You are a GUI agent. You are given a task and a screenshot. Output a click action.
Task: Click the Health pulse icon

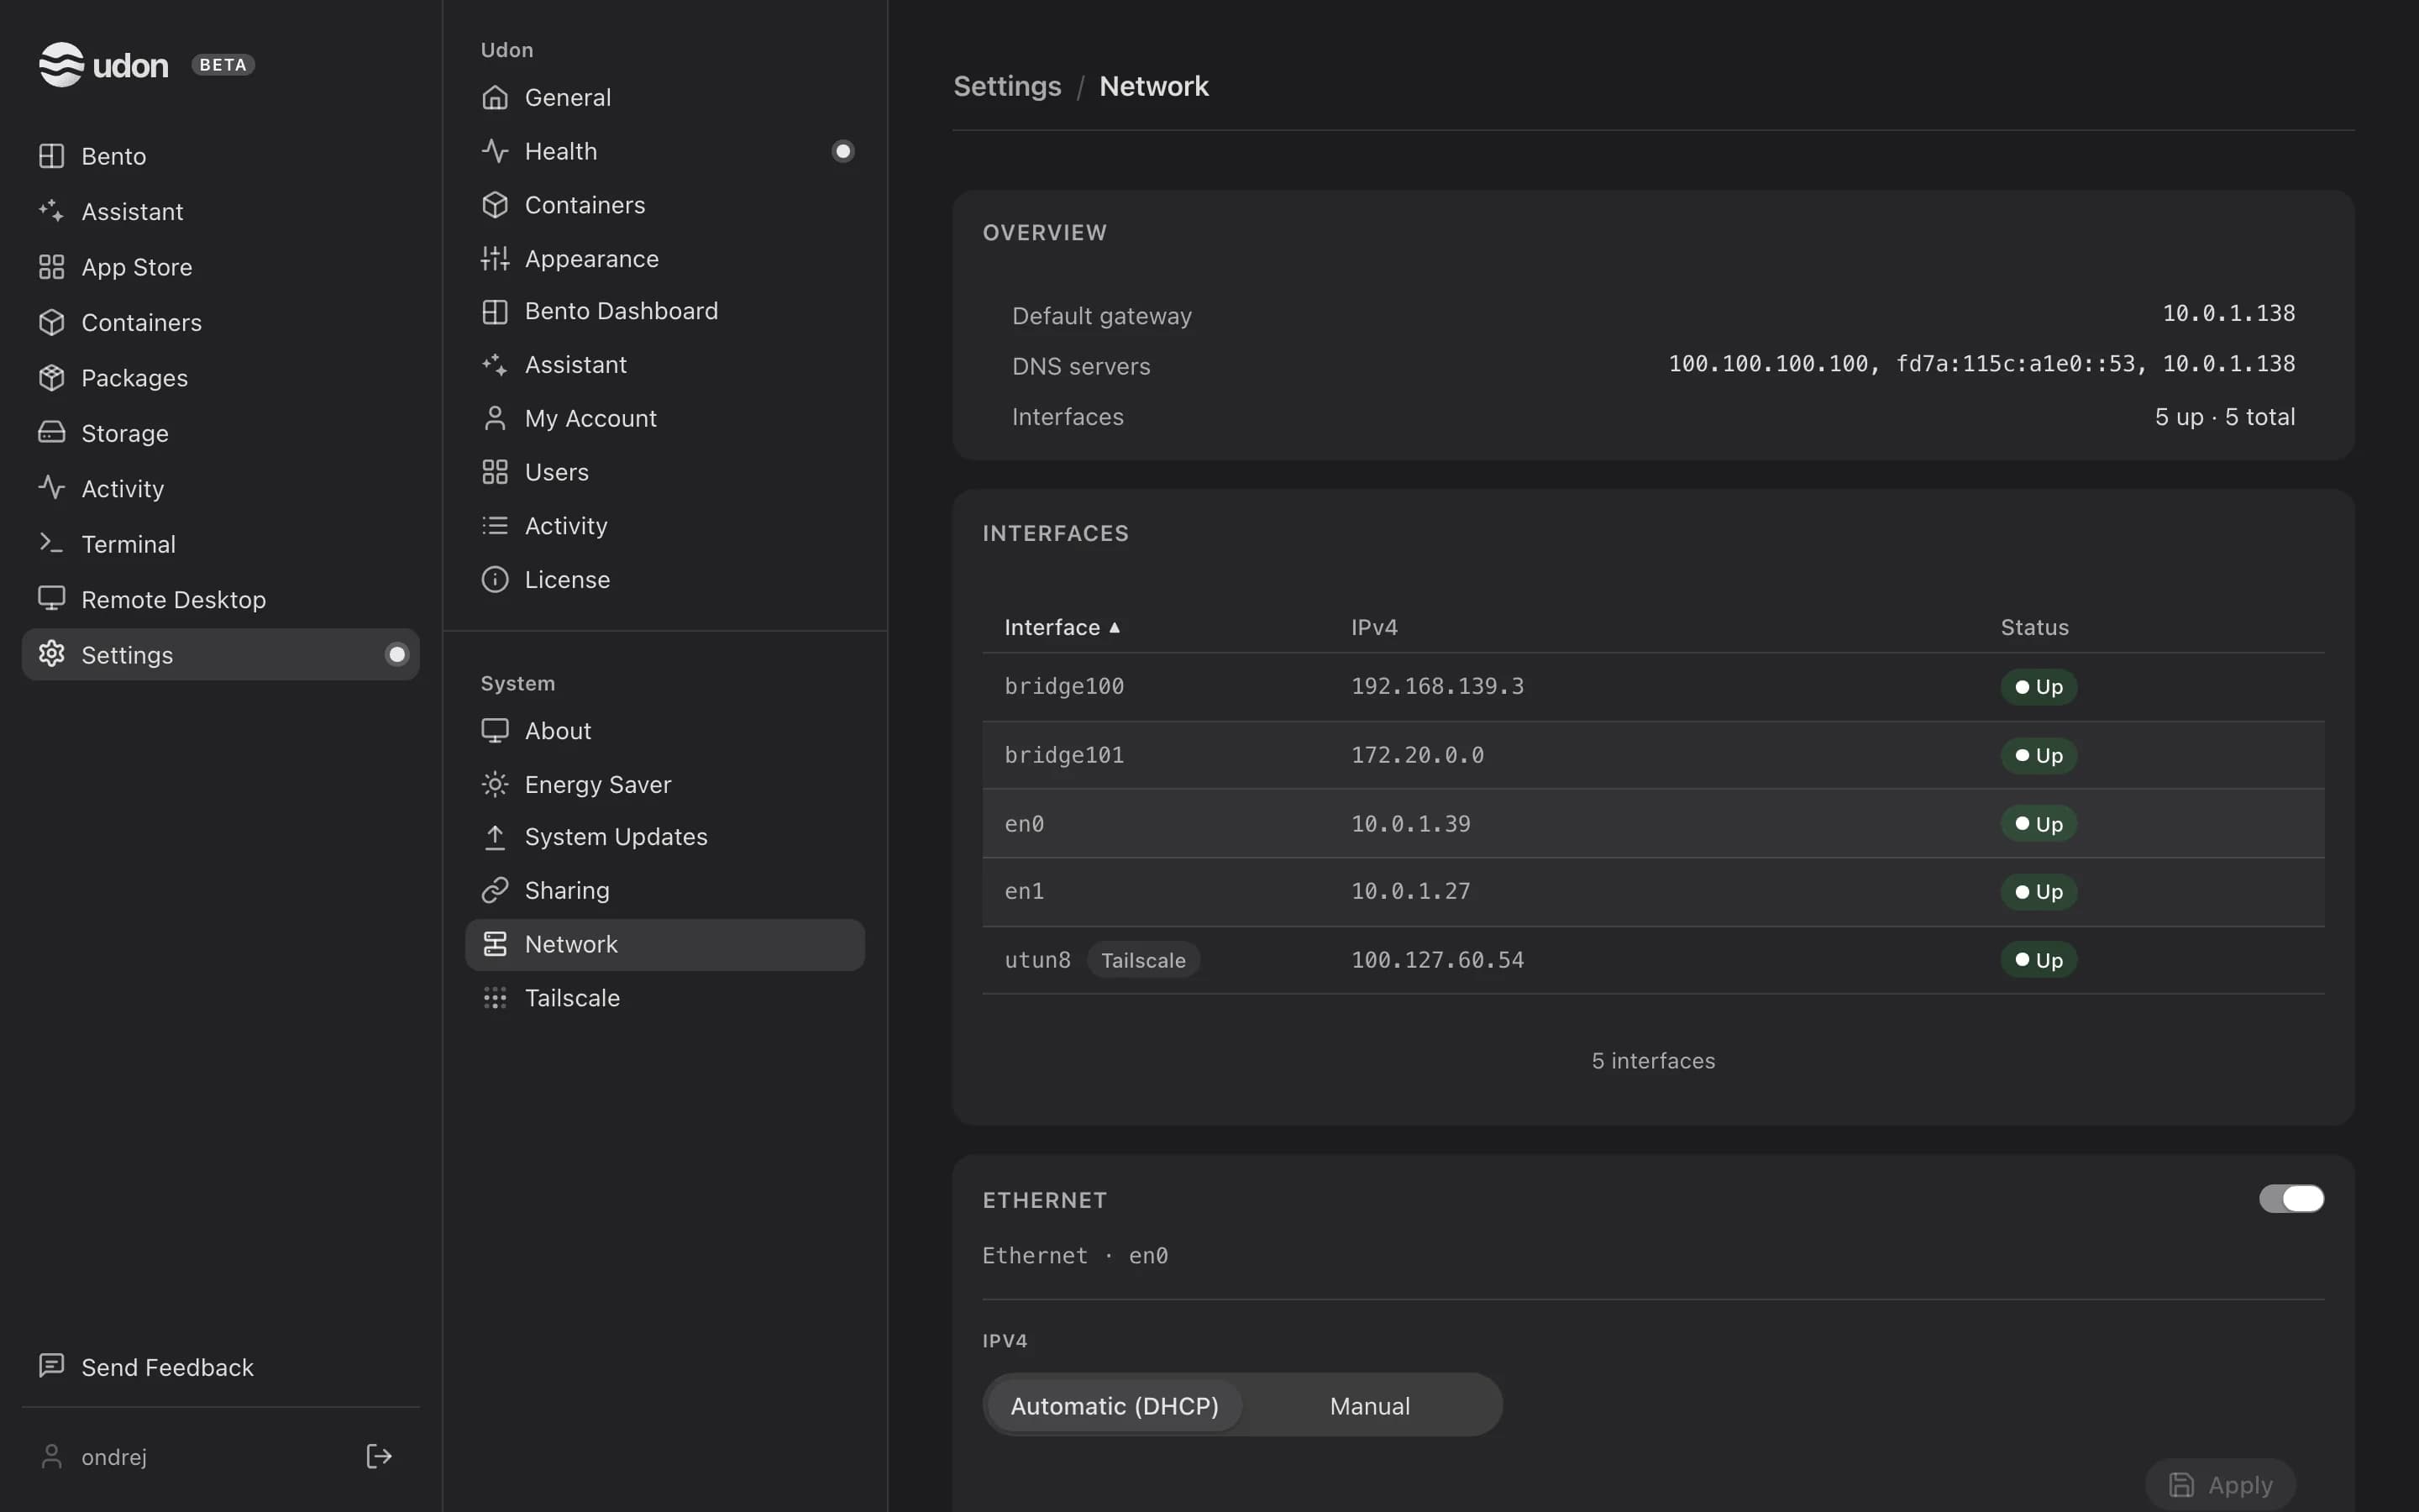(495, 151)
